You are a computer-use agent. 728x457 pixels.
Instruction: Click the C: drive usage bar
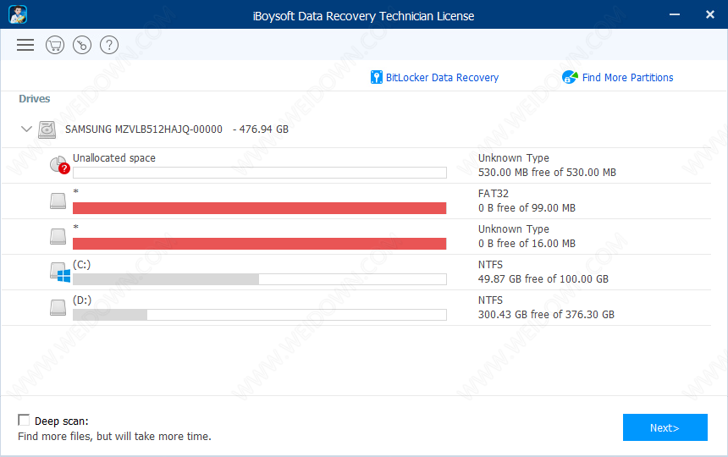(260, 279)
